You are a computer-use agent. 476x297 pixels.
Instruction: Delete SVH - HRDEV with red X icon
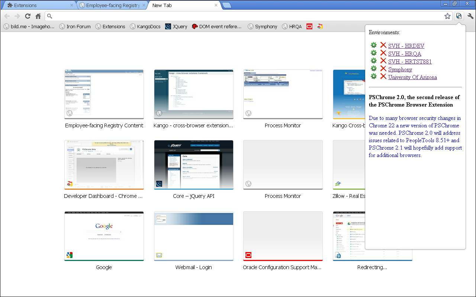pos(383,45)
